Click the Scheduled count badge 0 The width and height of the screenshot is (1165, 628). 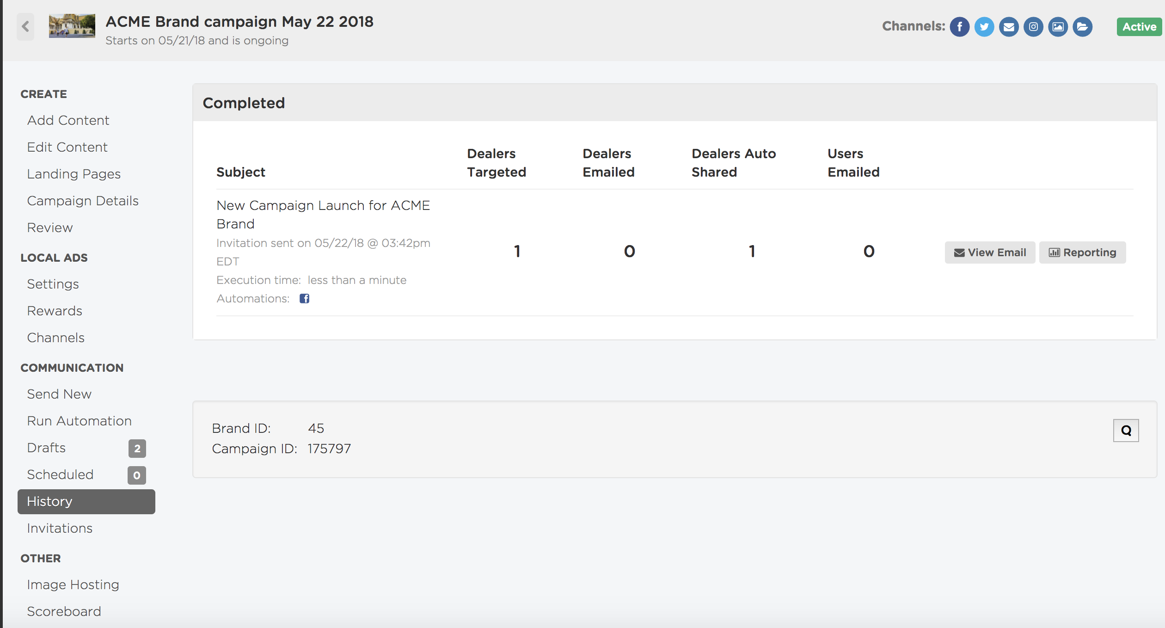pyautogui.click(x=137, y=475)
